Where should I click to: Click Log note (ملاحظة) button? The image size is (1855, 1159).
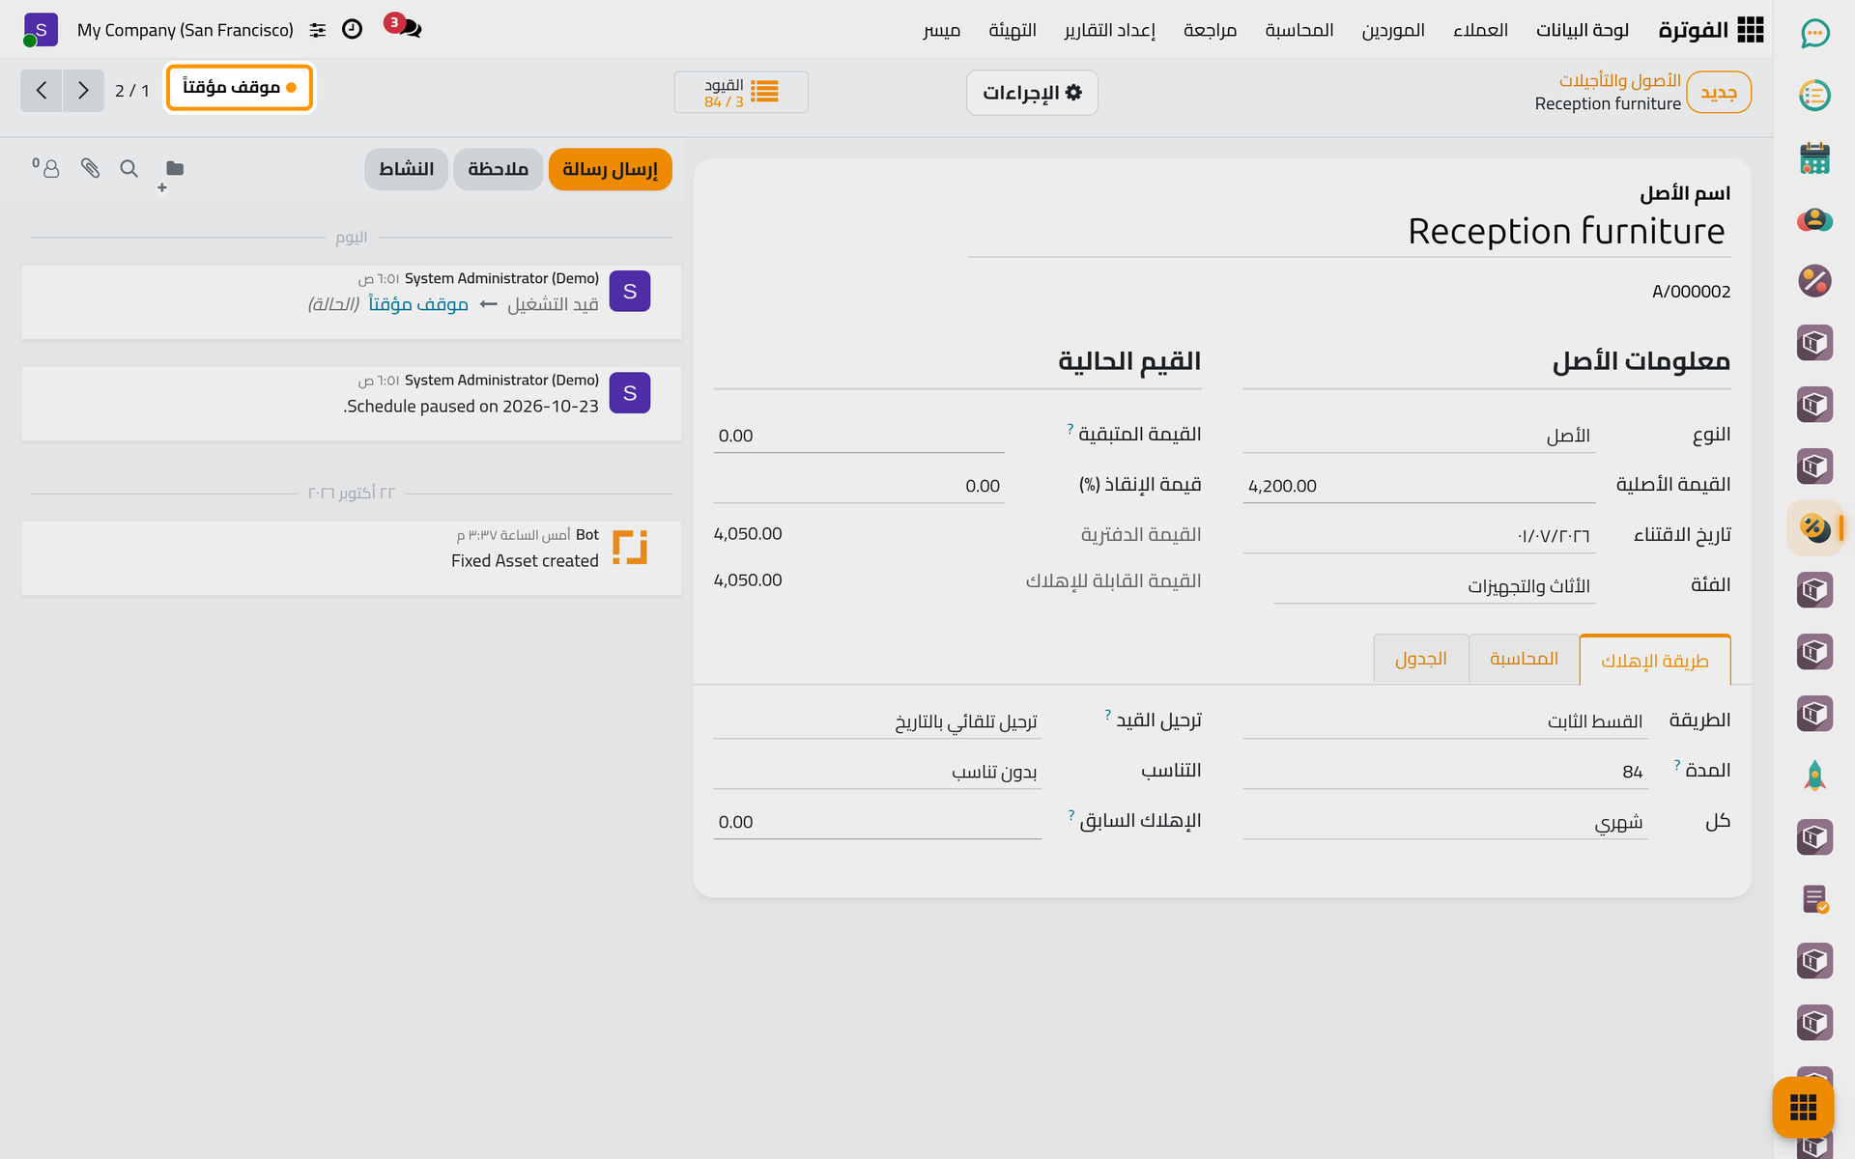coord(498,169)
